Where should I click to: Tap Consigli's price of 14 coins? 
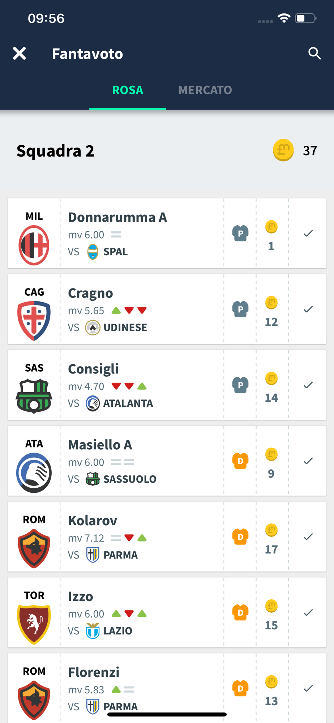[x=271, y=398]
